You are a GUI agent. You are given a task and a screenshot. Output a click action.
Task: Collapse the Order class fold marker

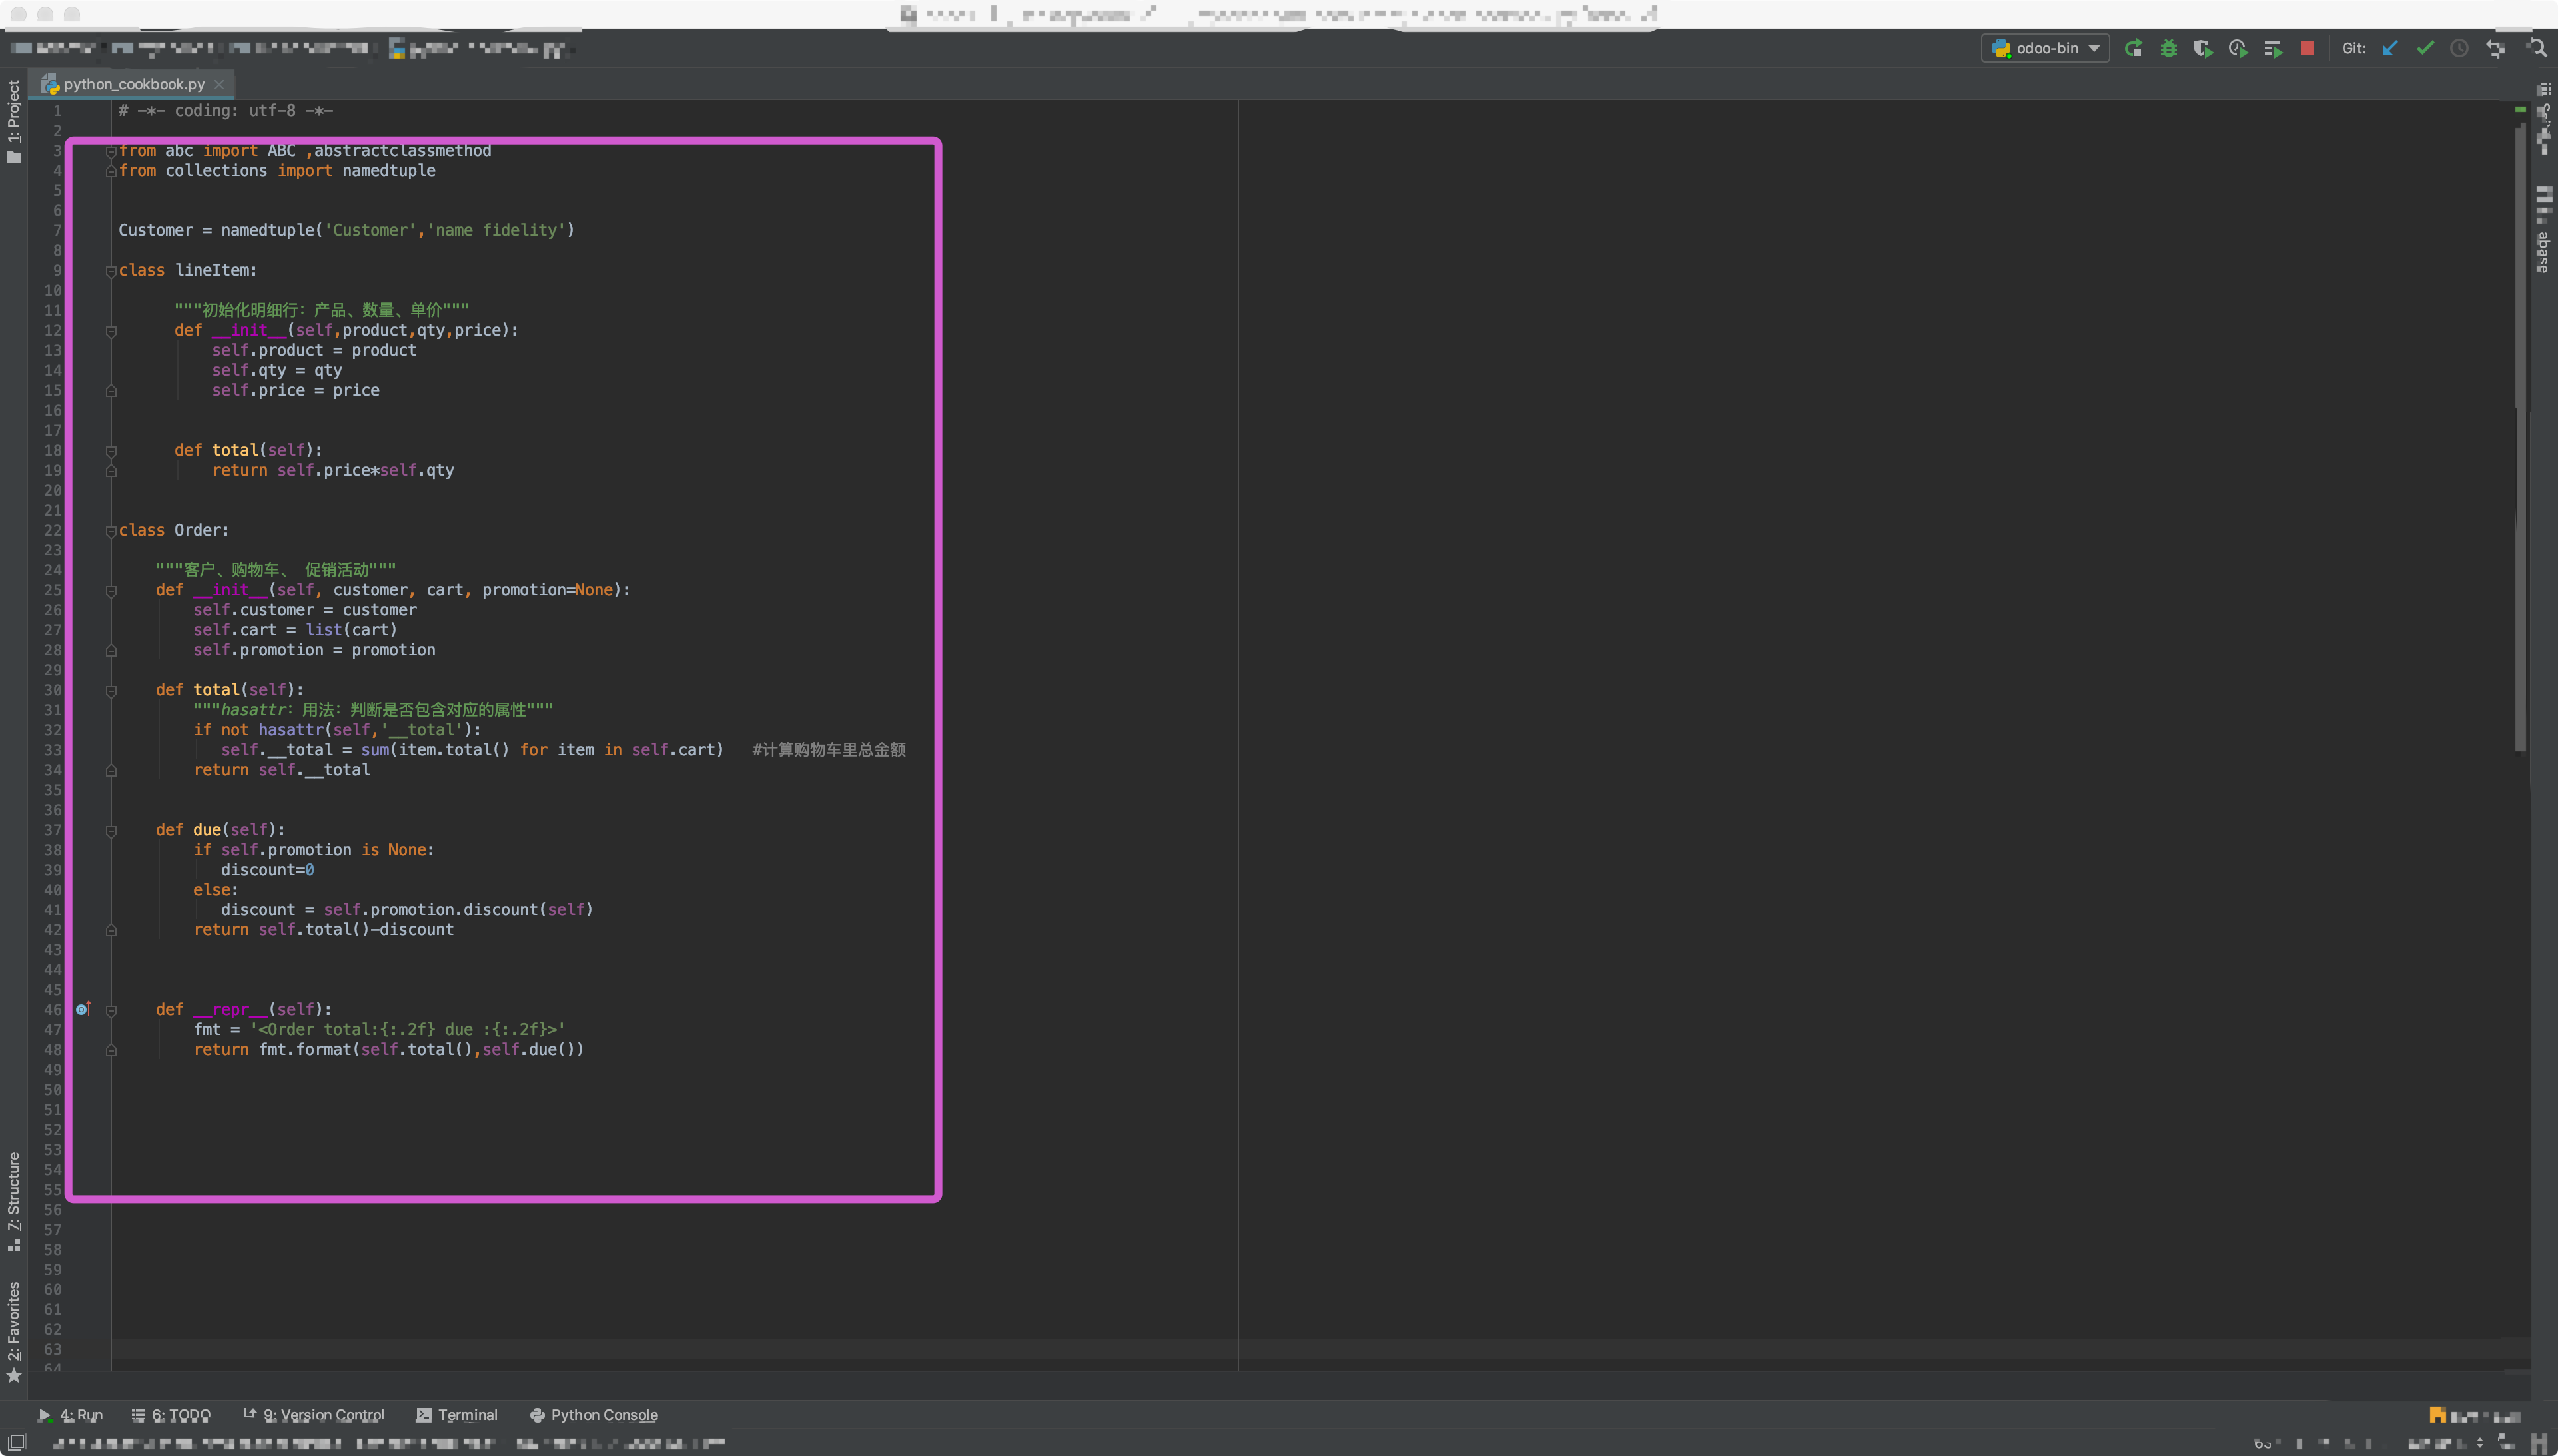[x=111, y=531]
